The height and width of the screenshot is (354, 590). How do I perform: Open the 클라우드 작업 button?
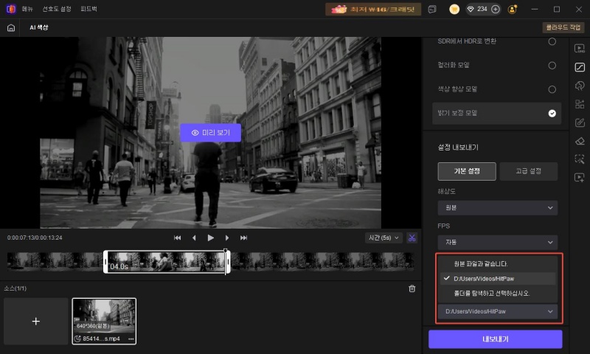(563, 27)
